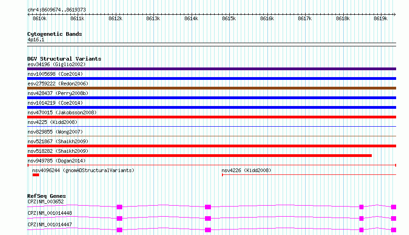Click the 8614k ruler tick label

point(191,18)
